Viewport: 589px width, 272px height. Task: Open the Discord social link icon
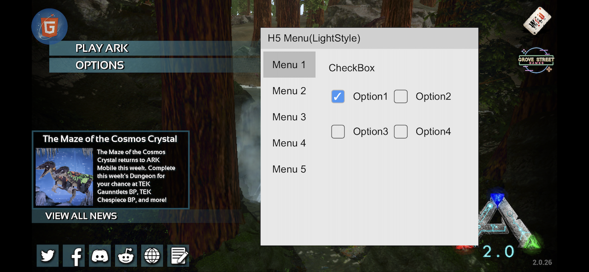(100, 256)
